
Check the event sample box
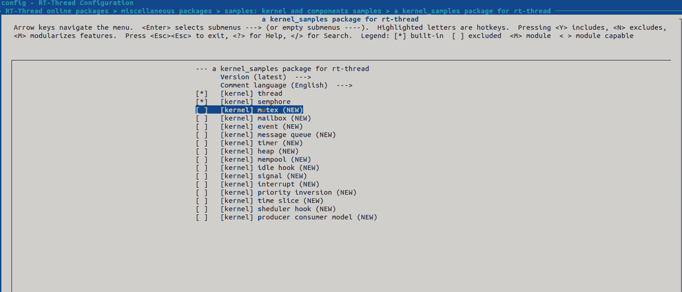click(201, 127)
